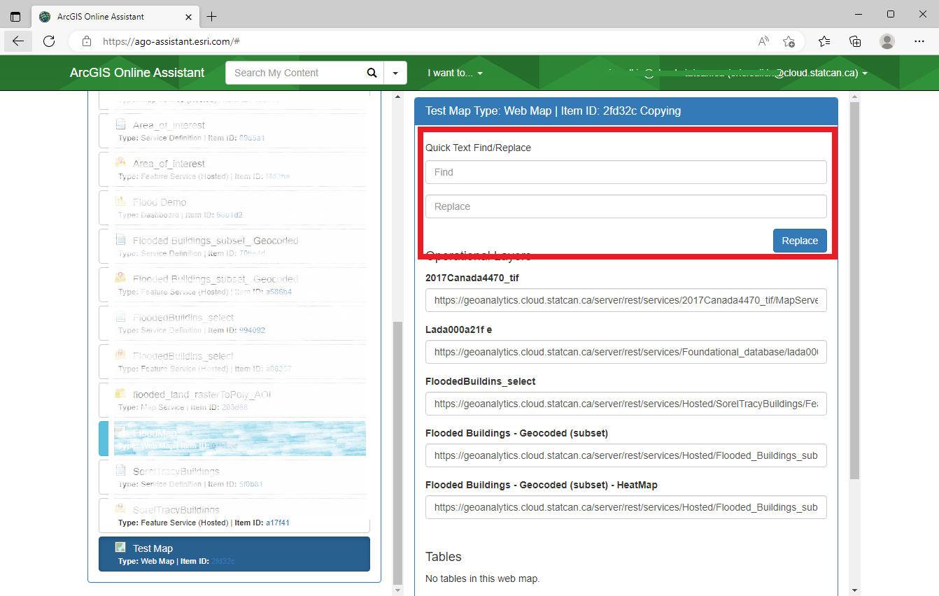Click the Replace text input
The width and height of the screenshot is (939, 596).
626,206
